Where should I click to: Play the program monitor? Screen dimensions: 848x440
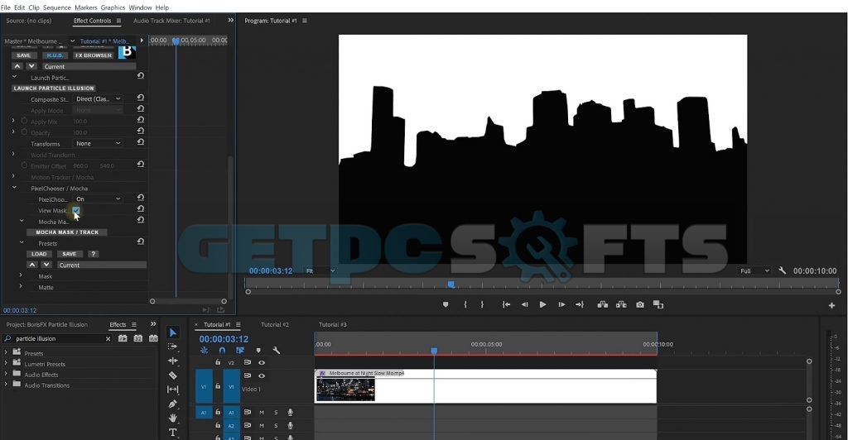coord(542,305)
